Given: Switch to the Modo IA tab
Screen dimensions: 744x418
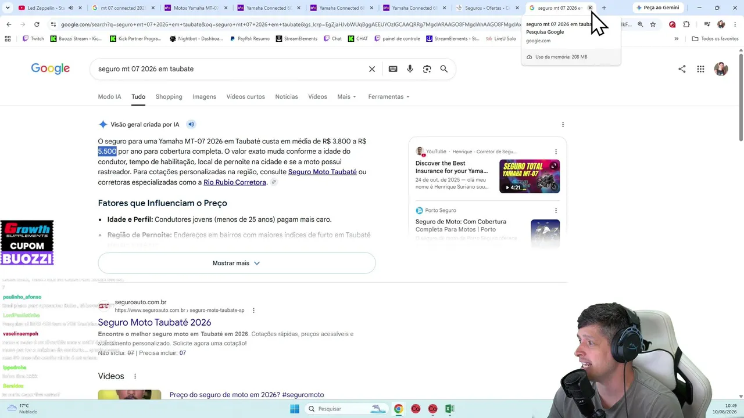Looking at the screenshot, I should pyautogui.click(x=110, y=97).
